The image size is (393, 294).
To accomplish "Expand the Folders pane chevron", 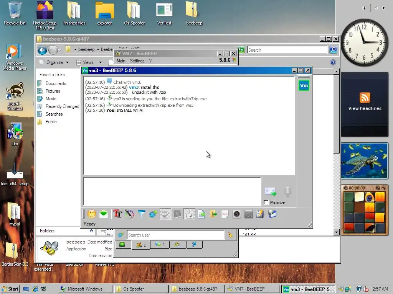I will 91,231.
